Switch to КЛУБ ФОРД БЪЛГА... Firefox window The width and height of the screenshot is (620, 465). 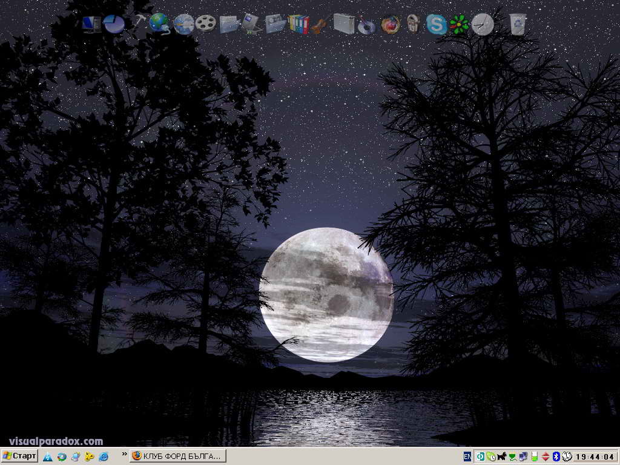(177, 456)
